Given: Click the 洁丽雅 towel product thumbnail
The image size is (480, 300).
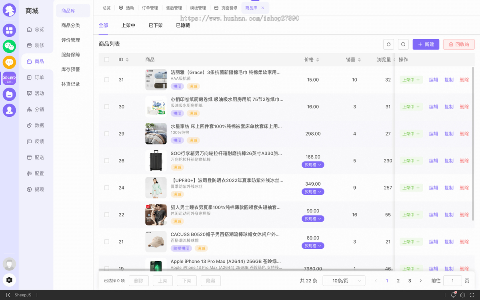Looking at the screenshot, I should 156,80.
